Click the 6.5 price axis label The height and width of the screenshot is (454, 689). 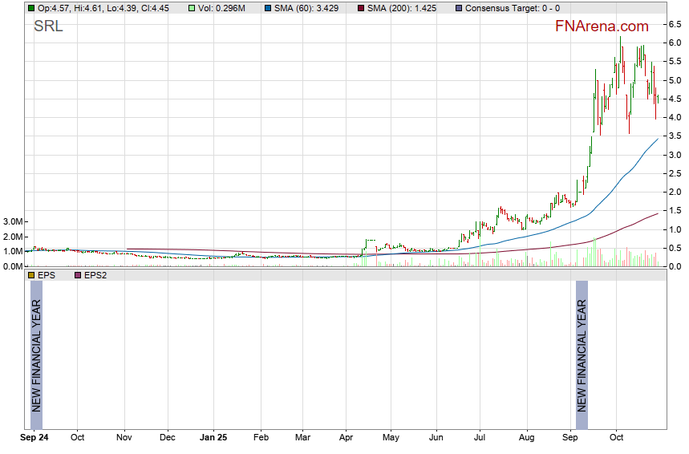click(x=675, y=25)
